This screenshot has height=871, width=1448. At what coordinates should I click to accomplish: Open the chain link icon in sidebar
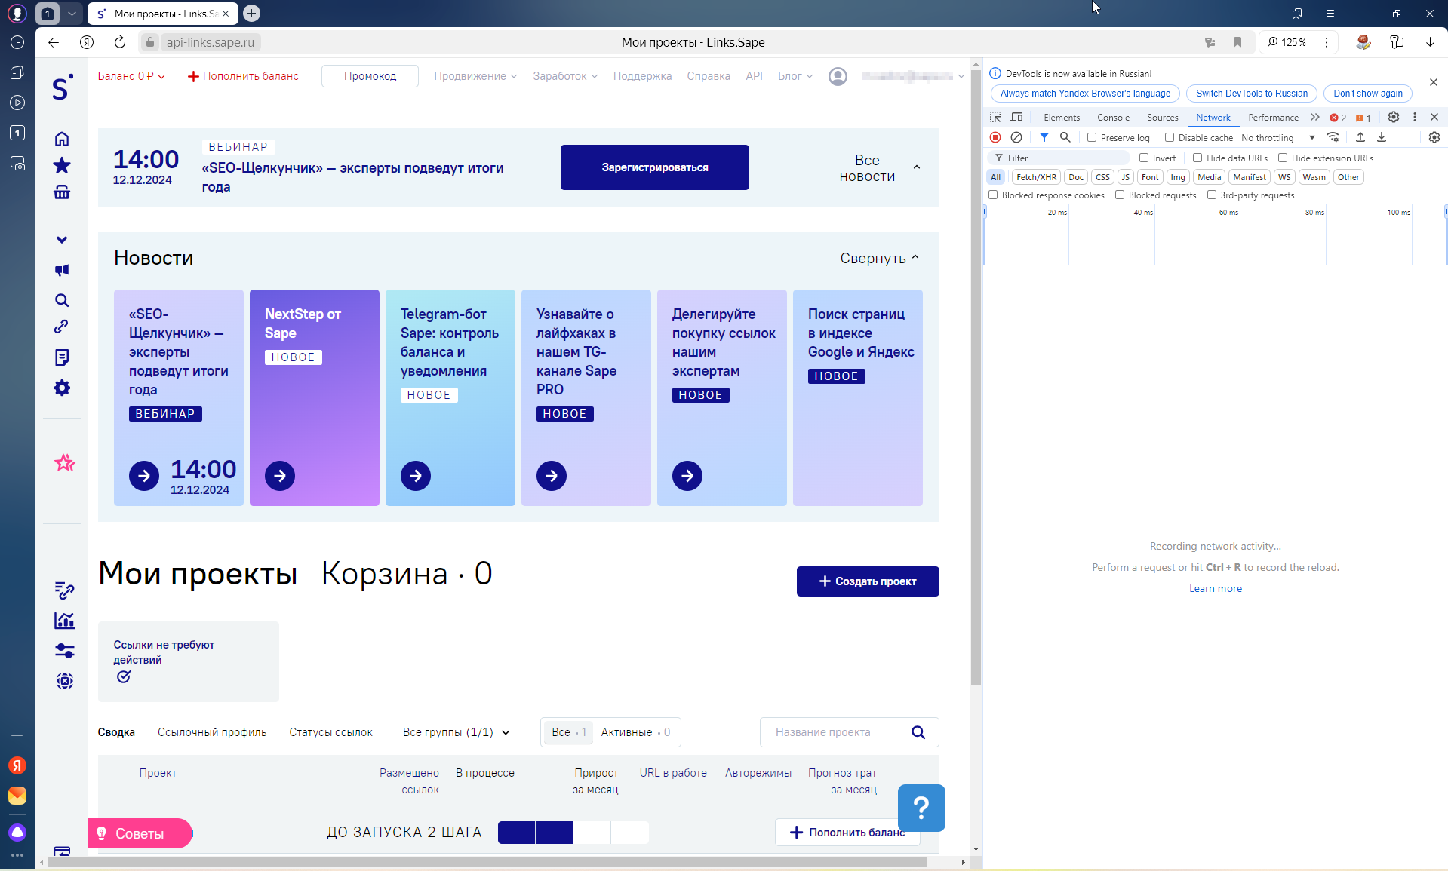pos(62,327)
